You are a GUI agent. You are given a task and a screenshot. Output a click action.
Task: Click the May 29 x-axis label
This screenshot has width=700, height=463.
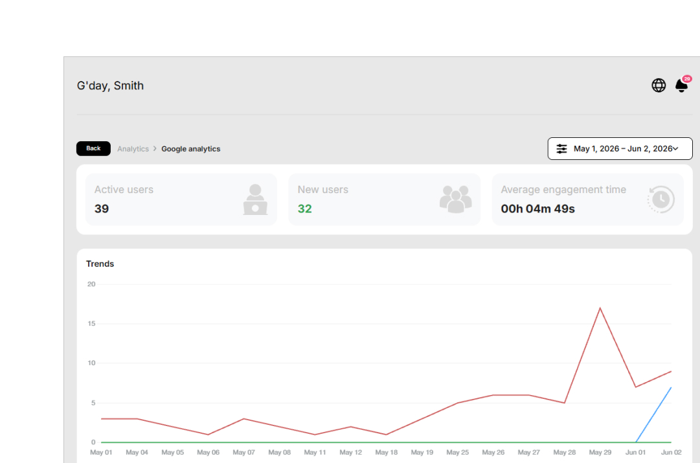600,452
